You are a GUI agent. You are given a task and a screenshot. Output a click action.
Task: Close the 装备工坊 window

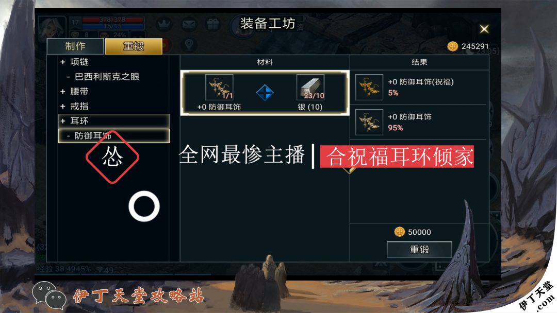(484, 29)
